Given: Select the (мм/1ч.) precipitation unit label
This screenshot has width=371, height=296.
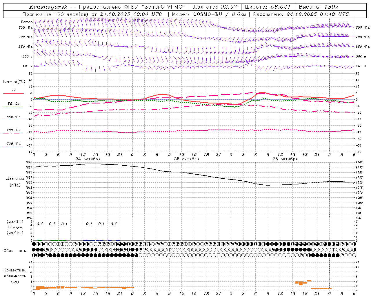Looking at the screenshot, I should pos(15,233).
